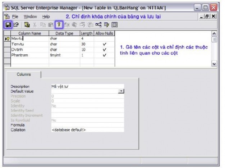The image size is (225, 168).
Task: Click the Manage Relationships toolbar icon
Action: [x=98, y=25]
